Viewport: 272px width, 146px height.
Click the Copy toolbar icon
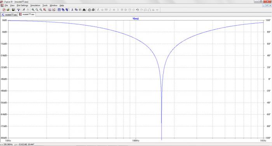(76, 10)
